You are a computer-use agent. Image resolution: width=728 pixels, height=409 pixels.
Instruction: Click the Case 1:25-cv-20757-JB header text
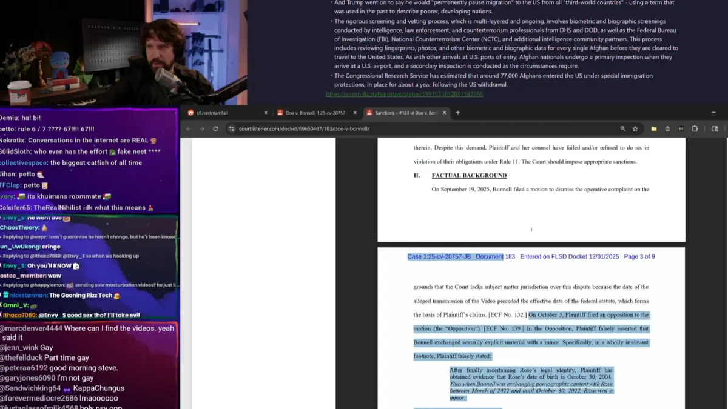(x=439, y=257)
